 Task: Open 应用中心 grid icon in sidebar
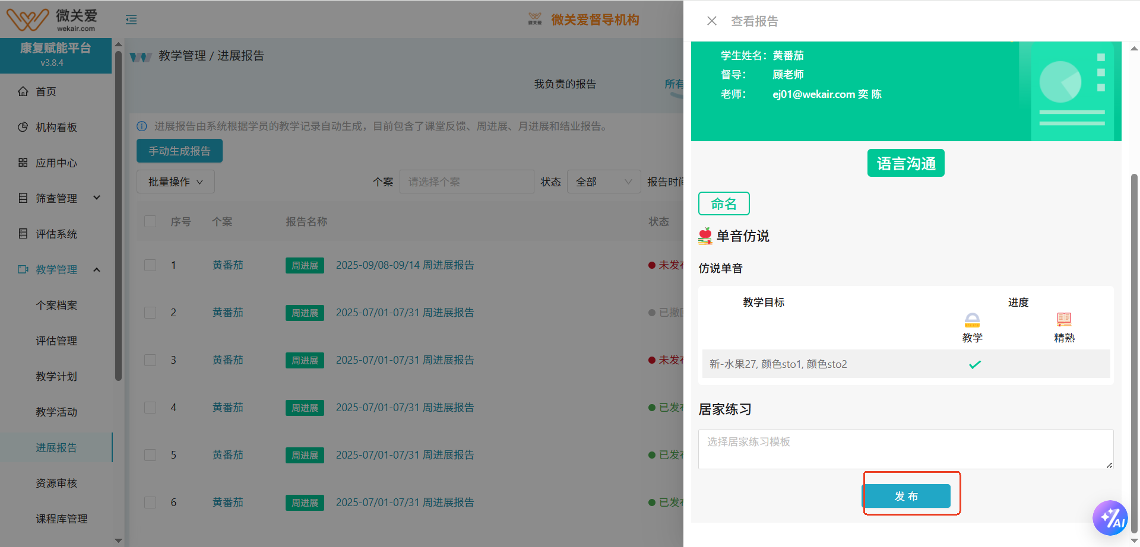[23, 163]
